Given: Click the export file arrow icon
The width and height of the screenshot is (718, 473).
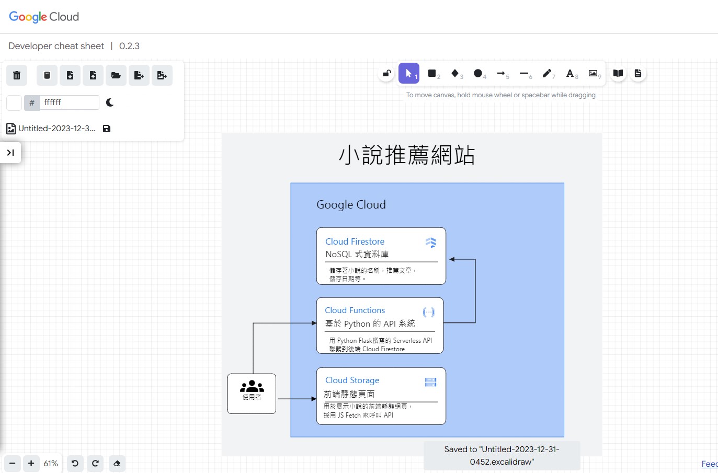Looking at the screenshot, I should [x=139, y=75].
